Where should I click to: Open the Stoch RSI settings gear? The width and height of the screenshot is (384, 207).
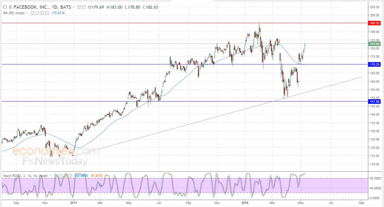pyautogui.click(x=61, y=176)
